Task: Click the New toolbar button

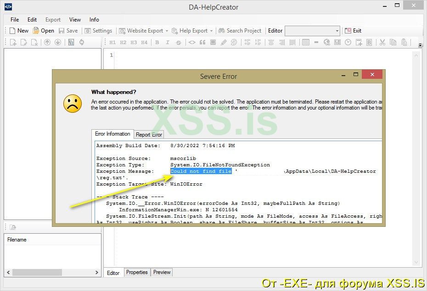Action: point(19,31)
